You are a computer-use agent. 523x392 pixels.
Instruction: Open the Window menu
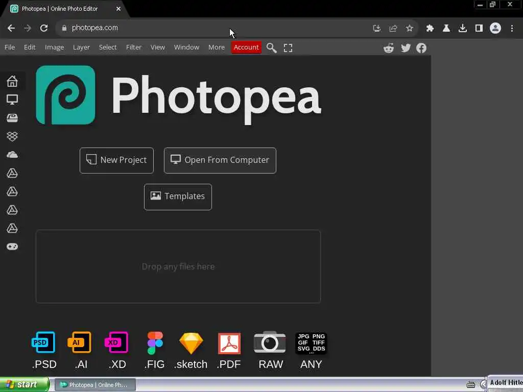point(186,47)
